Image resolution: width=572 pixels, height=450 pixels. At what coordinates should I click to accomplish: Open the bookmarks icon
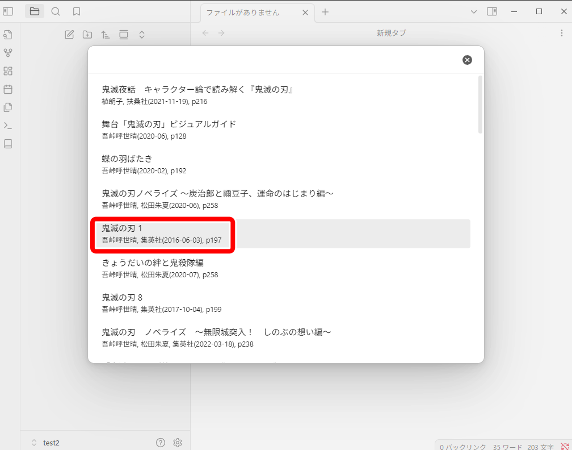pyautogui.click(x=76, y=12)
